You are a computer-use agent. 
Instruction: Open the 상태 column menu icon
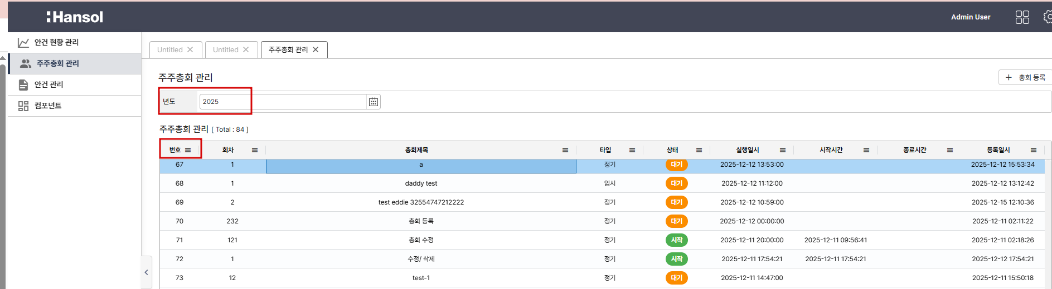tap(699, 150)
